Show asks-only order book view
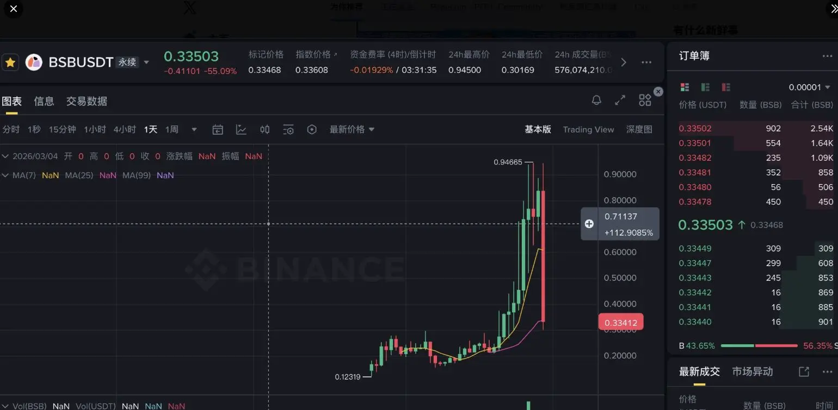838x410 pixels. click(725, 87)
